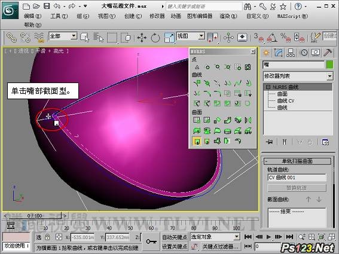Click the 设置关键点 button
339x254 pixels.
click(x=175, y=246)
